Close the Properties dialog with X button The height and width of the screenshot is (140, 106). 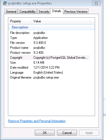click(96, 3)
